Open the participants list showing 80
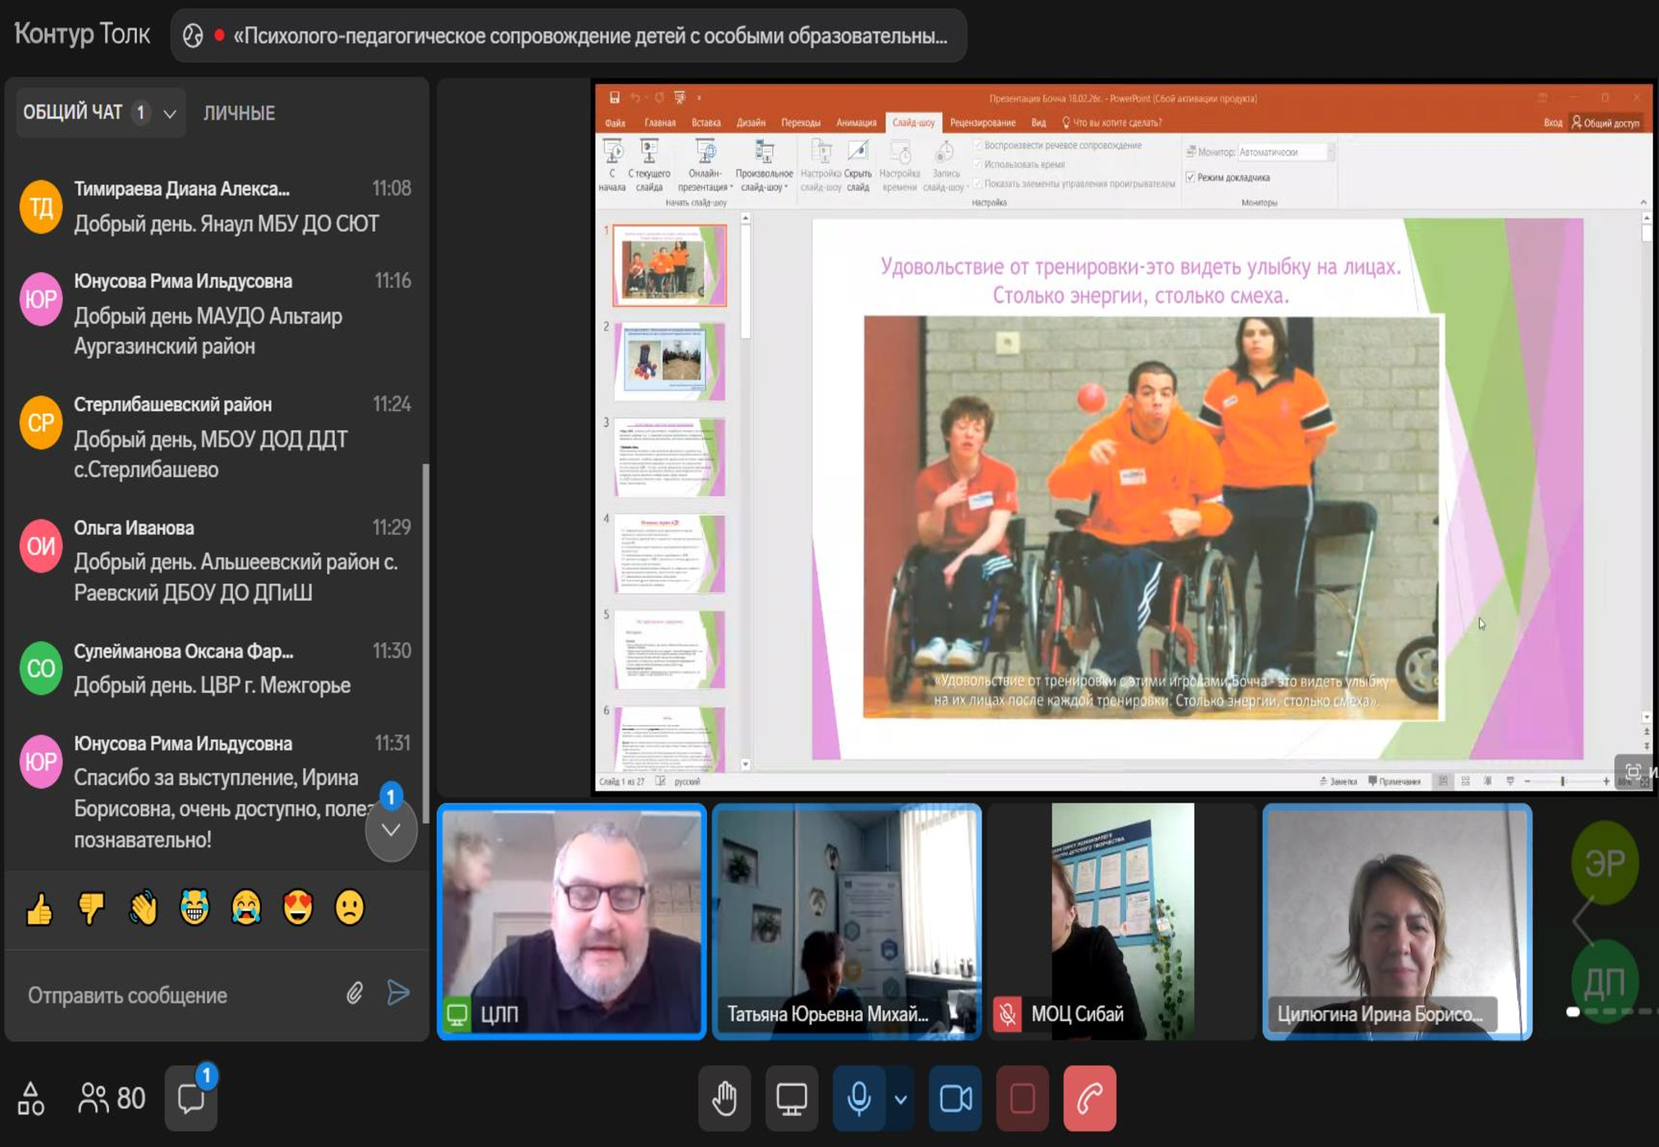Viewport: 1659px width, 1147px height. pos(112,1098)
